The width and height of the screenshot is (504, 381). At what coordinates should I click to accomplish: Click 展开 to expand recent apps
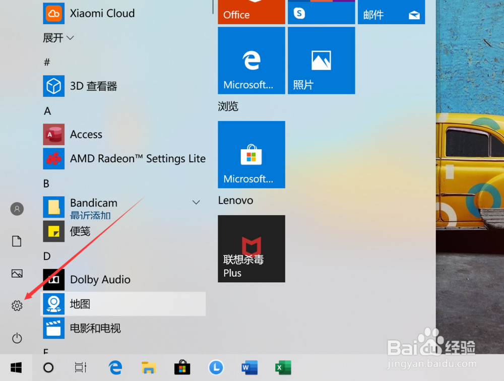click(x=58, y=38)
